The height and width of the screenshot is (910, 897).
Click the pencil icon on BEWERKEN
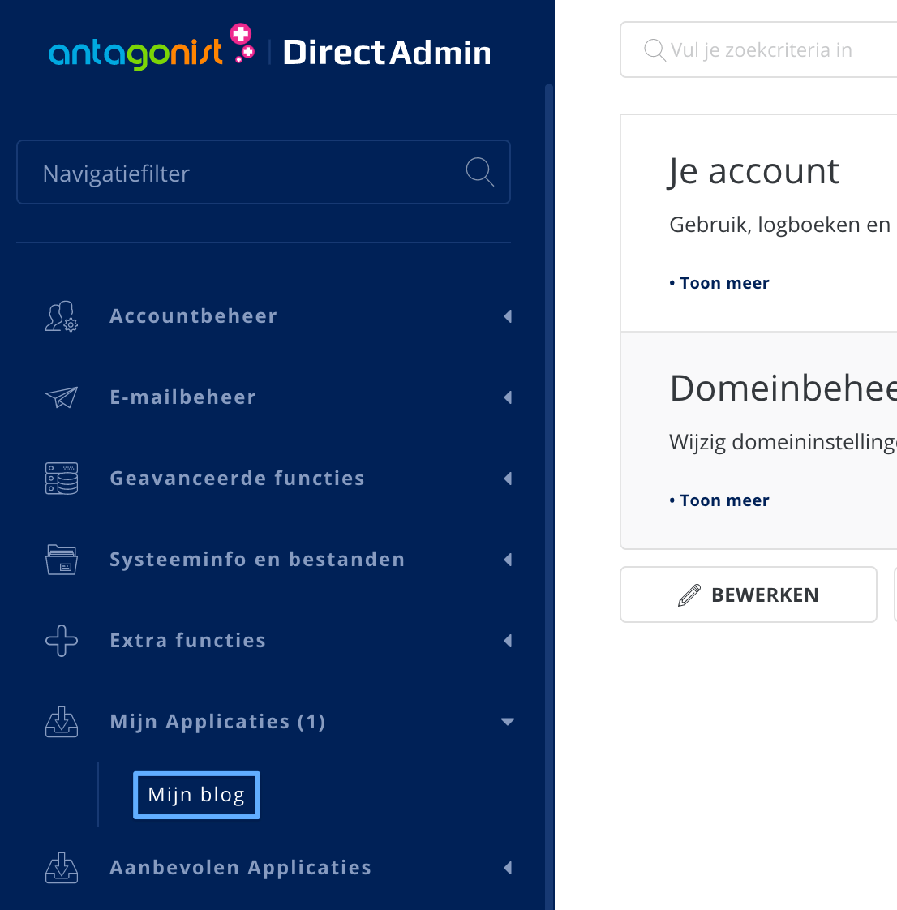[x=689, y=594]
